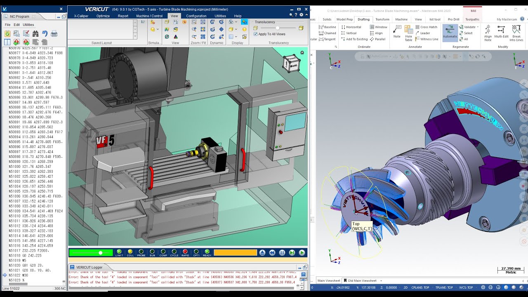Switch to the Optimize tab in VERICUT

[x=103, y=16]
